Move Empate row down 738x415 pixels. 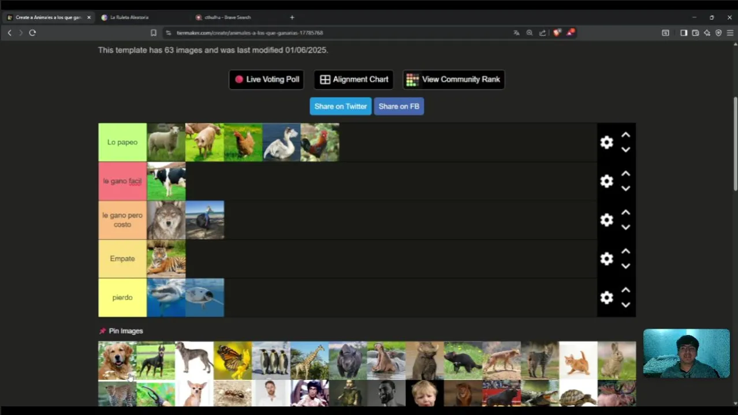pyautogui.click(x=625, y=266)
